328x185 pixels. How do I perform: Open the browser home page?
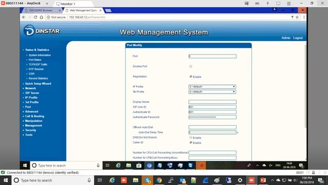(x=42, y=17)
